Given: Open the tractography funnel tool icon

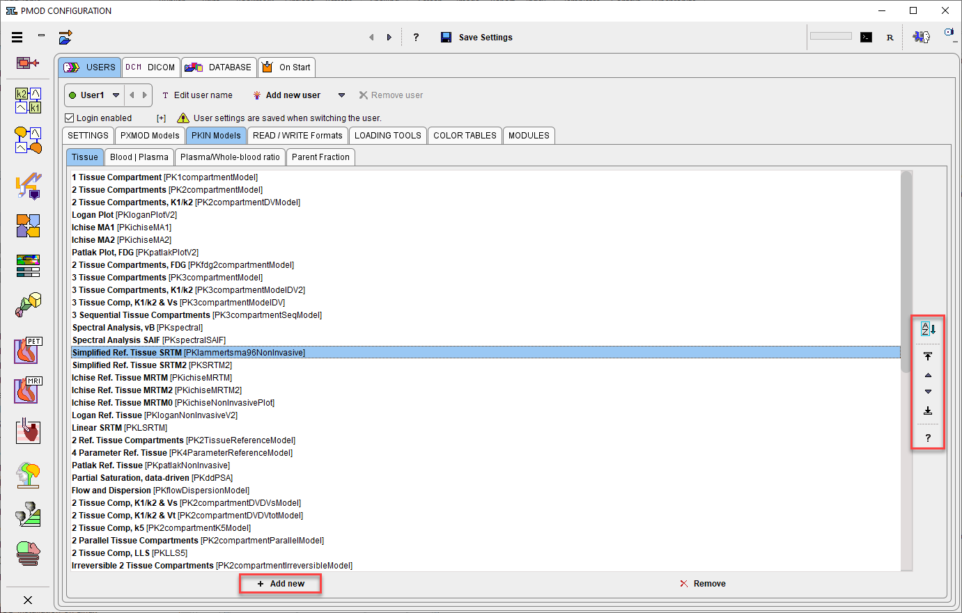Looking at the screenshot, I should pos(29,514).
